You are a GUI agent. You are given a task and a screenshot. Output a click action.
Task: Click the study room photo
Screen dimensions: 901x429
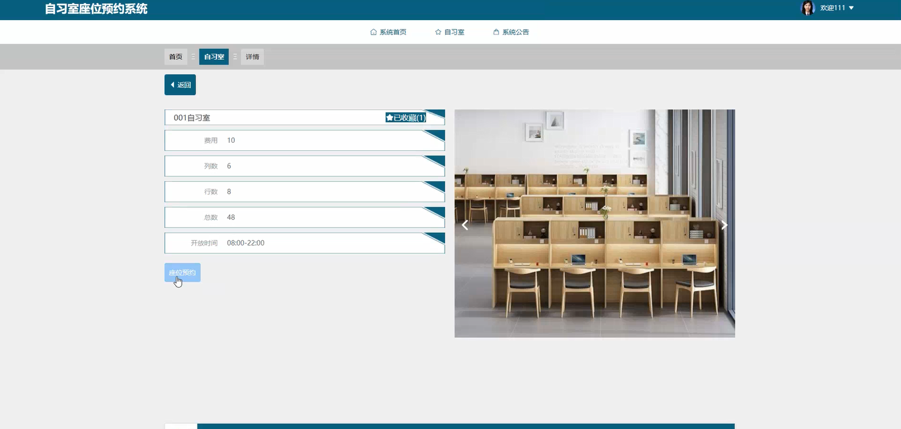595,224
